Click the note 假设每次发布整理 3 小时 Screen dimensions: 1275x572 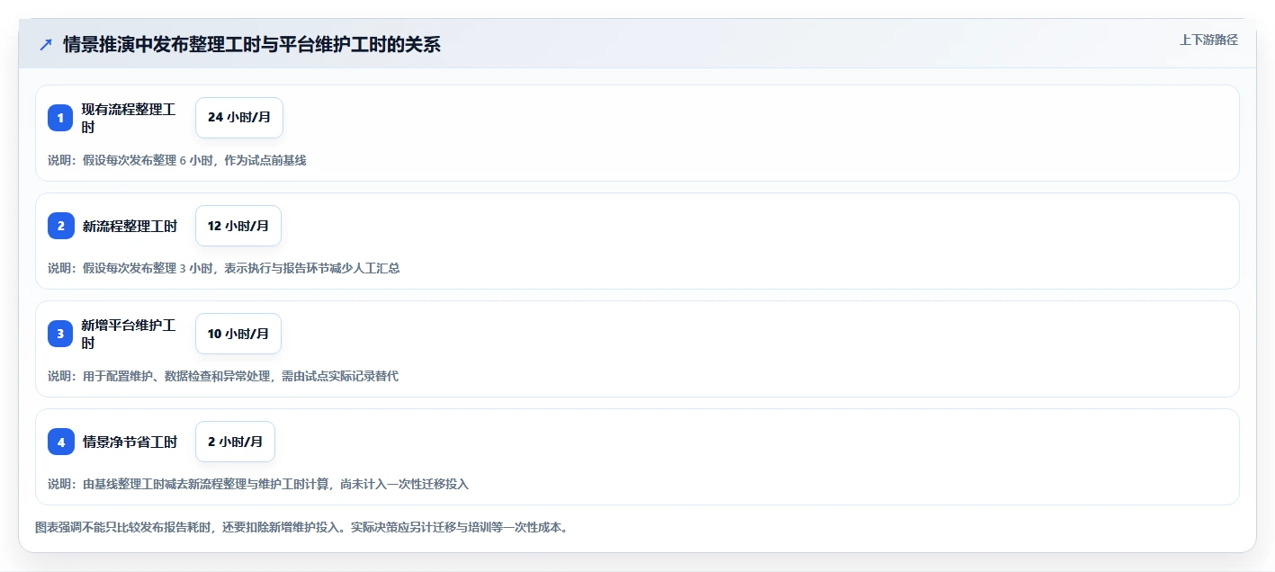(223, 268)
